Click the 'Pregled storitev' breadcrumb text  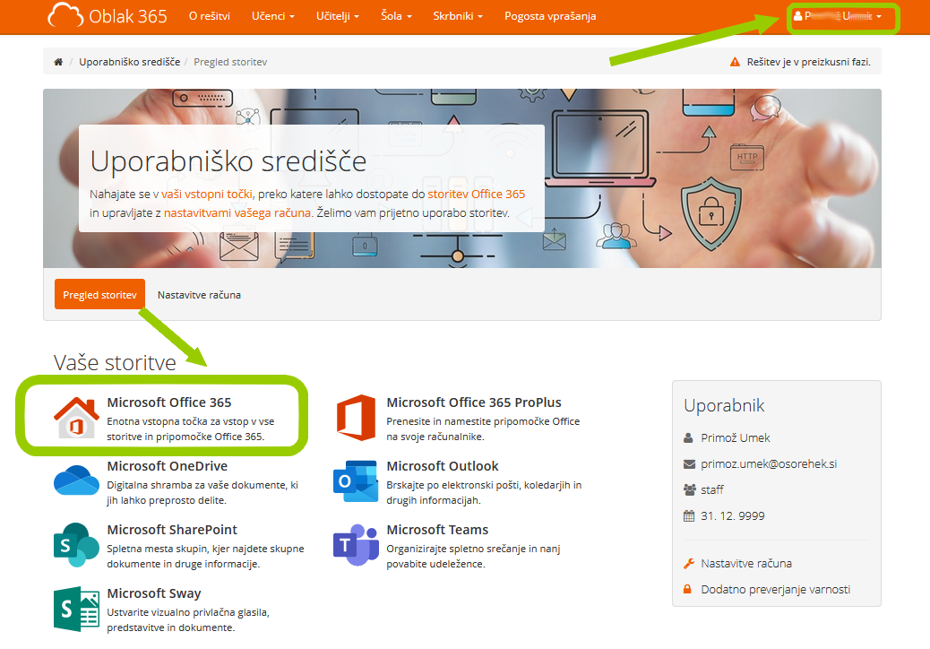tap(230, 62)
